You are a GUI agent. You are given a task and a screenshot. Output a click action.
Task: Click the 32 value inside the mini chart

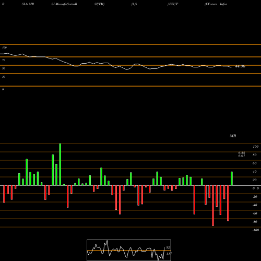(x=168, y=247)
